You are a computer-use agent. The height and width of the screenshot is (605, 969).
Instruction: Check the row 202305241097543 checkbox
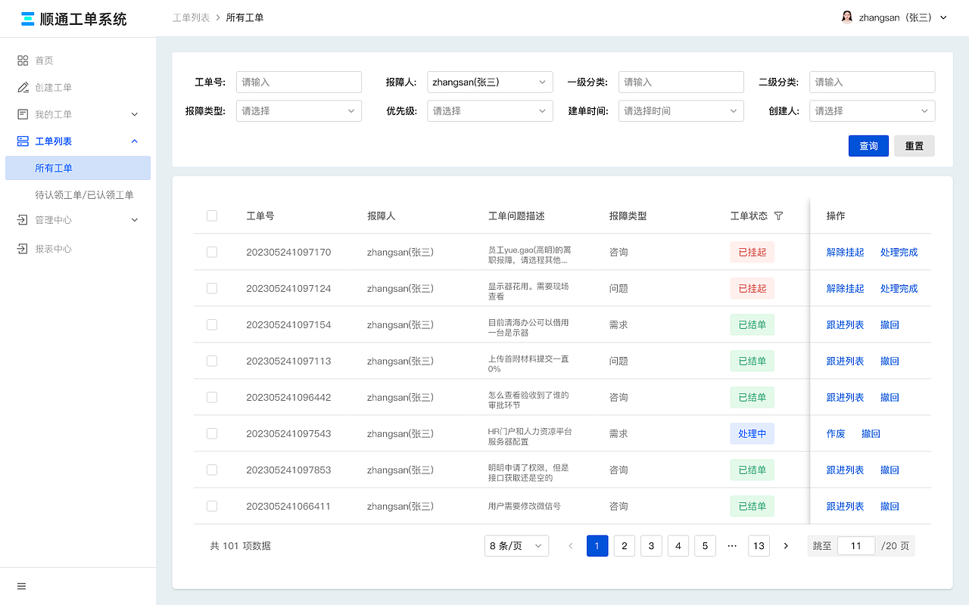(x=212, y=434)
